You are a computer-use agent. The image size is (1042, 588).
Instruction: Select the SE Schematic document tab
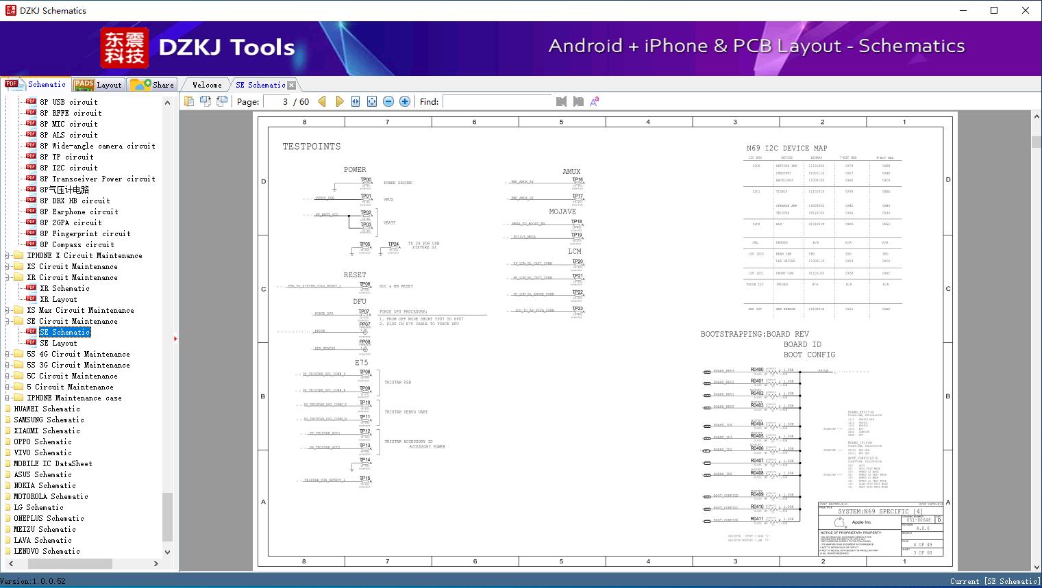tap(260, 85)
